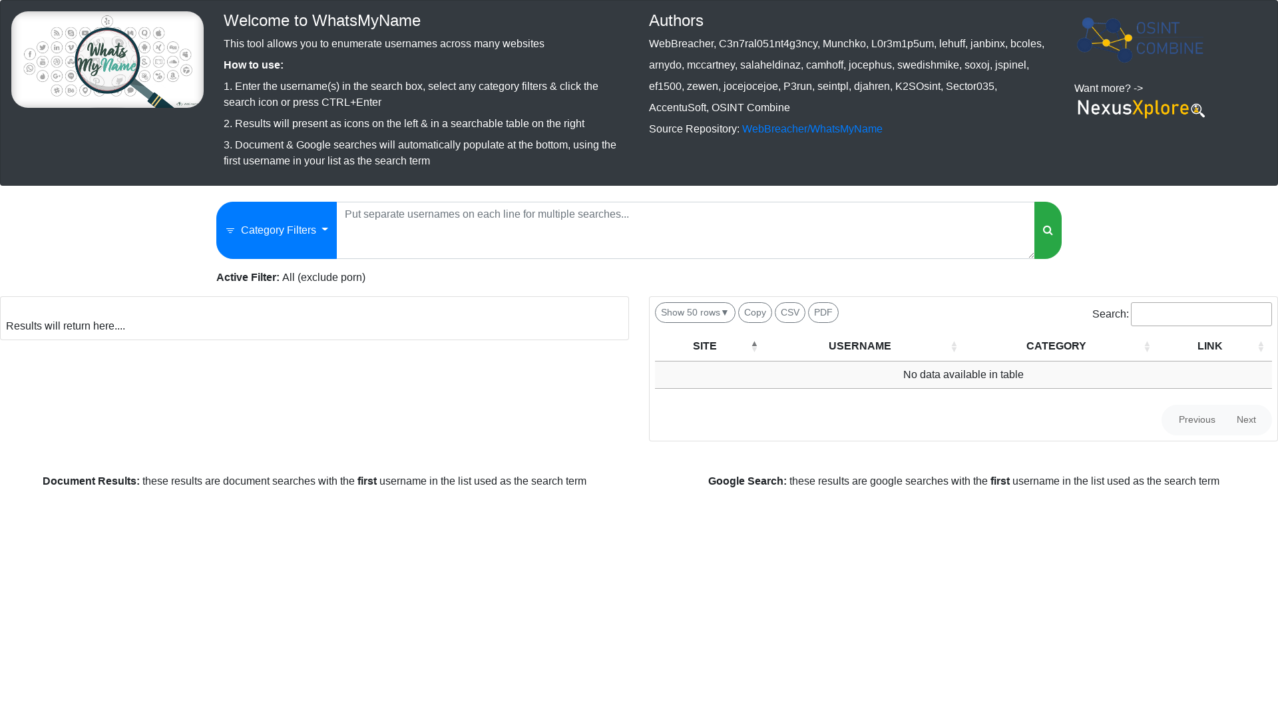Image resolution: width=1278 pixels, height=719 pixels.
Task: Click 'Results will return here....' text
Action: click(65, 326)
